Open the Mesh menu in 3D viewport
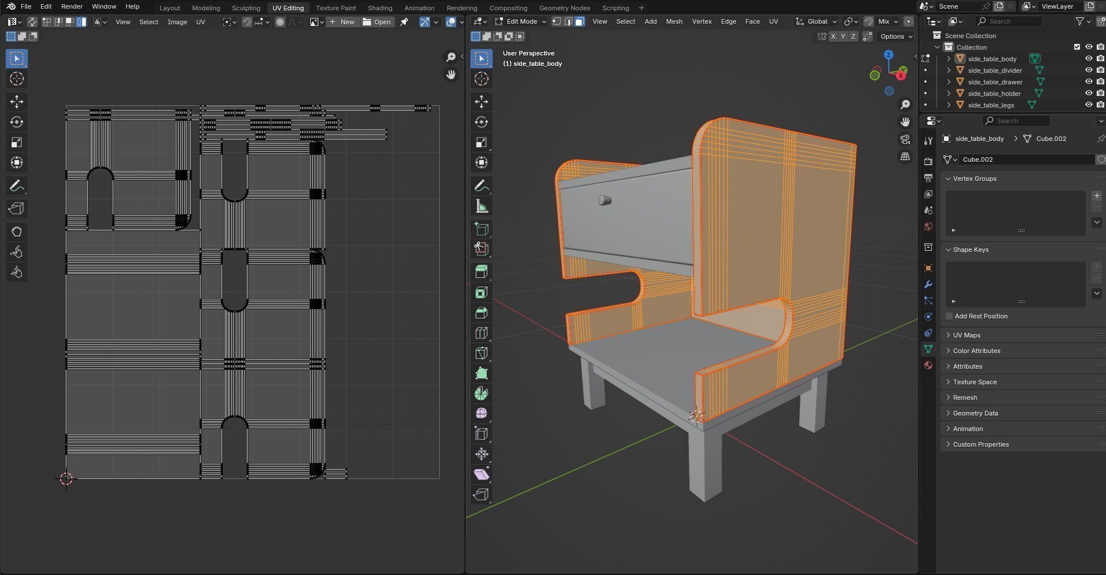 tap(674, 21)
